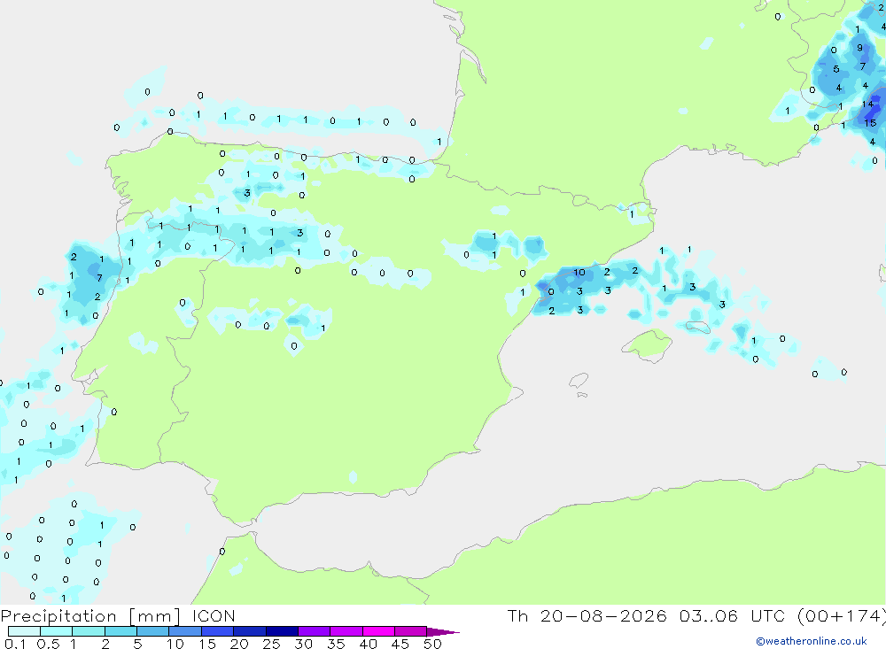This screenshot has height=649, width=886.
Task: Choose the 10–15 mm blue legend swatch
Action: coord(185,631)
